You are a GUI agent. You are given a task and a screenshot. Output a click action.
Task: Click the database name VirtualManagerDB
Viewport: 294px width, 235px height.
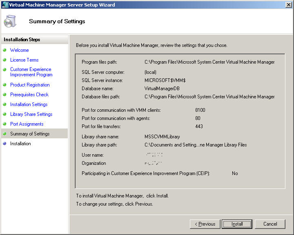coord(162,89)
